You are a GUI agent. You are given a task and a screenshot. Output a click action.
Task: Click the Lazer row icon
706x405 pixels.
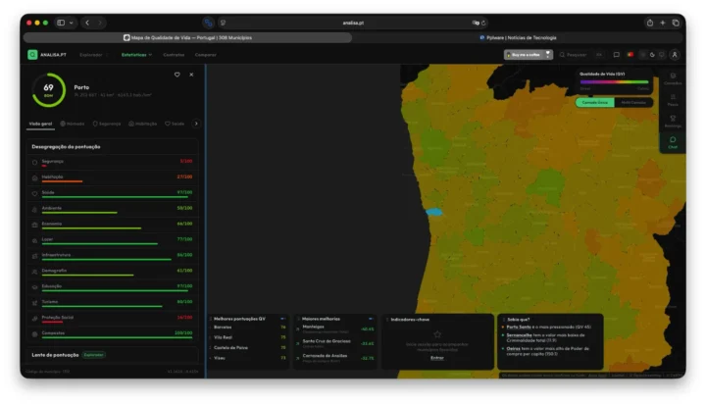point(34,240)
